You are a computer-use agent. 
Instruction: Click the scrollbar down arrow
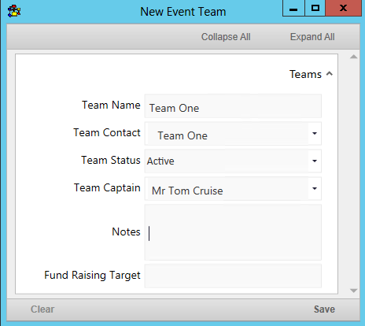click(353, 291)
